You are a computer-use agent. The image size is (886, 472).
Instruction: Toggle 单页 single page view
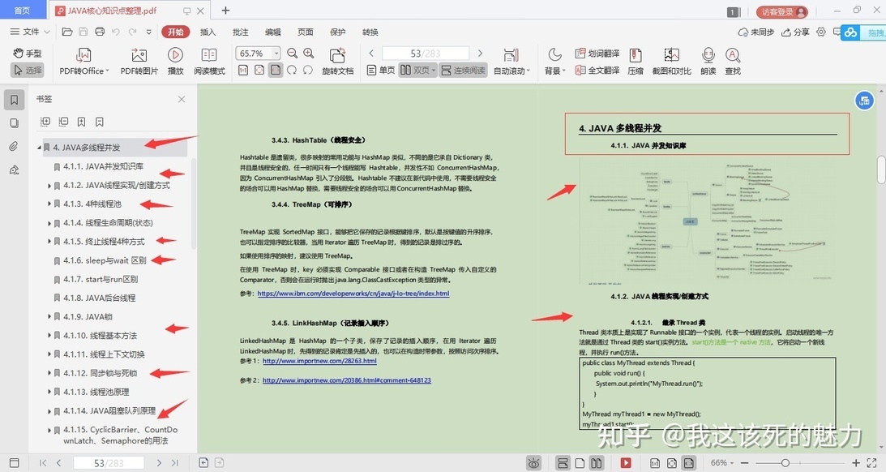[x=381, y=70]
